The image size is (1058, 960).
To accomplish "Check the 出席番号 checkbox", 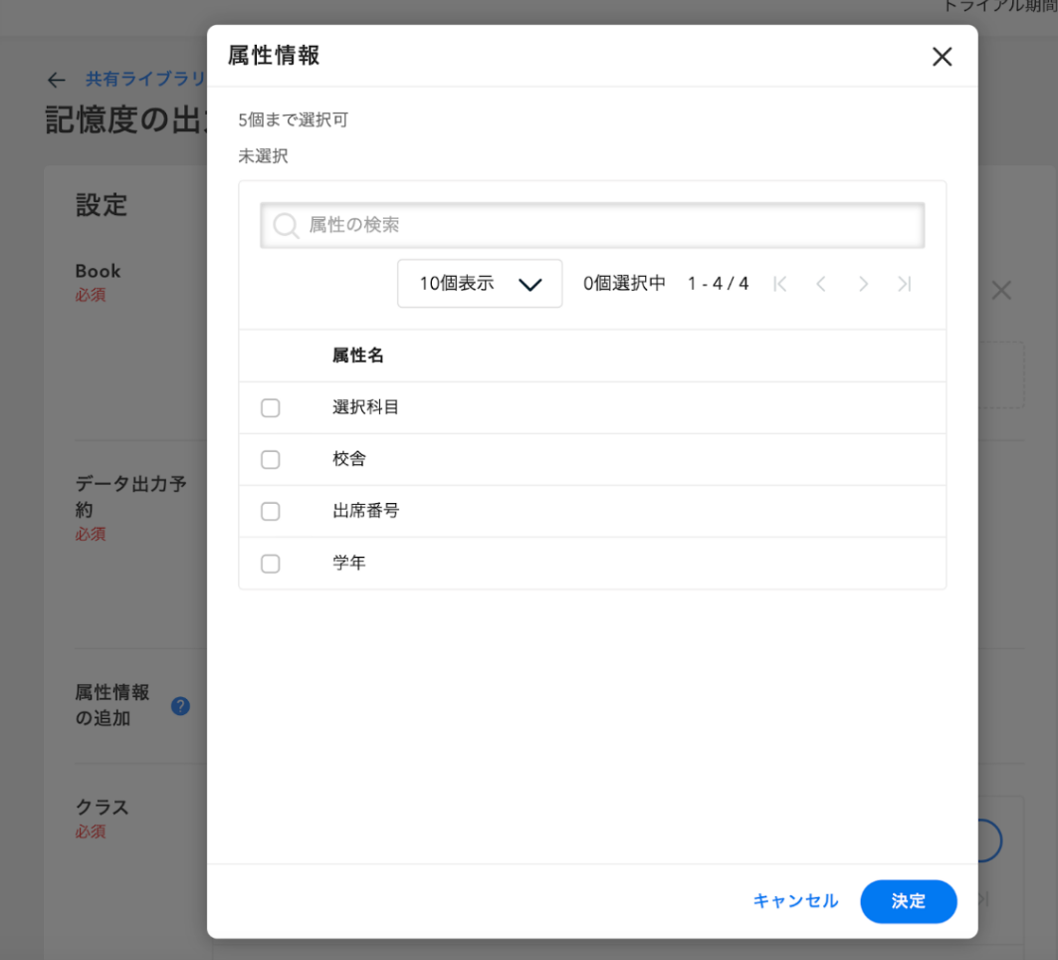I will pos(271,511).
